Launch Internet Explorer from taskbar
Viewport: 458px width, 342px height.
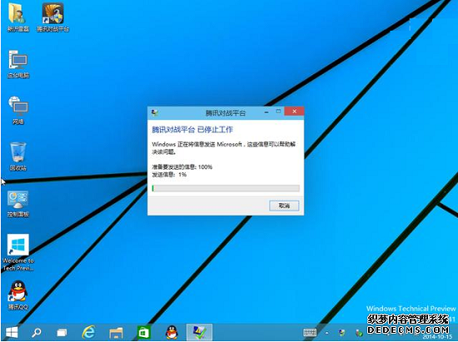click(x=88, y=332)
